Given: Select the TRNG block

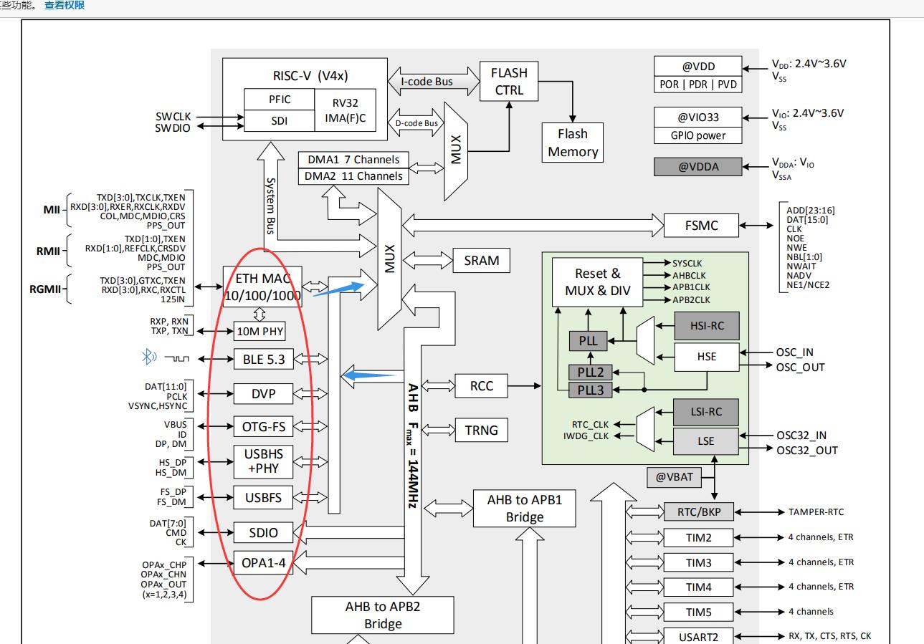Looking at the screenshot, I should (482, 430).
